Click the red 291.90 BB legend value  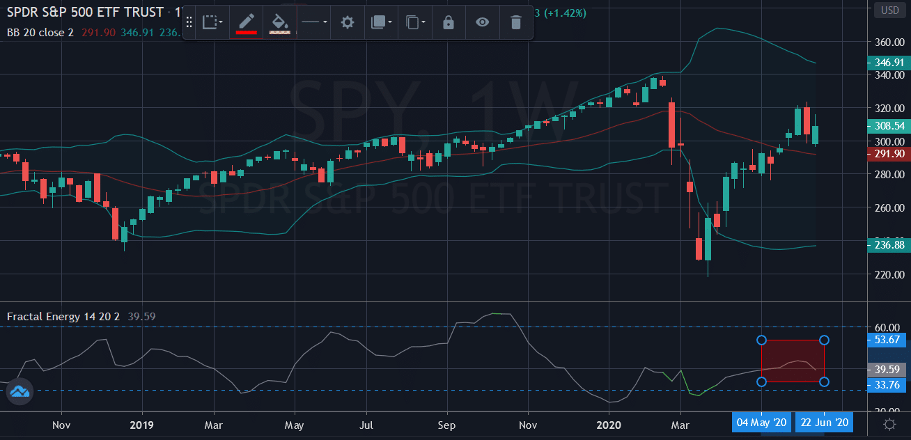[x=98, y=32]
